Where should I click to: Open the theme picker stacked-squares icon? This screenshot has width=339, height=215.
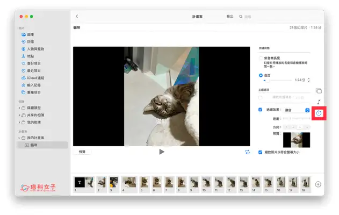coord(319,91)
